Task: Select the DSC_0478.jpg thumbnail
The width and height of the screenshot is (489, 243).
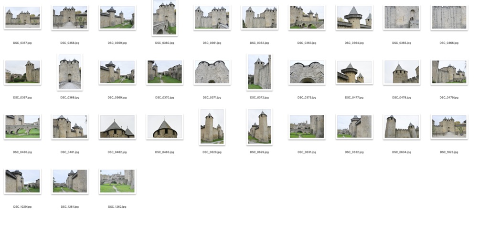Action: tap(402, 72)
